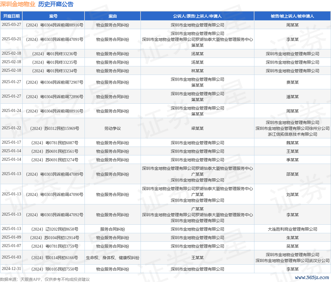Click the date 2025-01-07
331x282 pixels.
coord(11,246)
